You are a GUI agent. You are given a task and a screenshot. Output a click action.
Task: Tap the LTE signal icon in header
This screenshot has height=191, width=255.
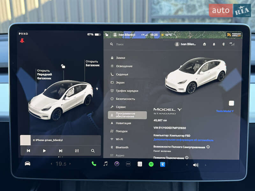pos(232,44)
